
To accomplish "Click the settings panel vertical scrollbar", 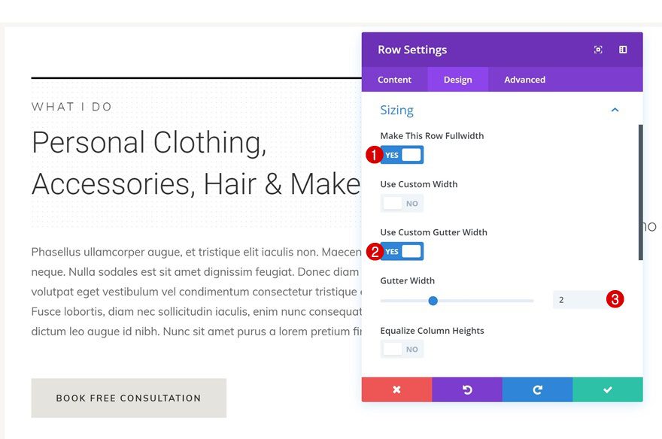I will [640, 192].
